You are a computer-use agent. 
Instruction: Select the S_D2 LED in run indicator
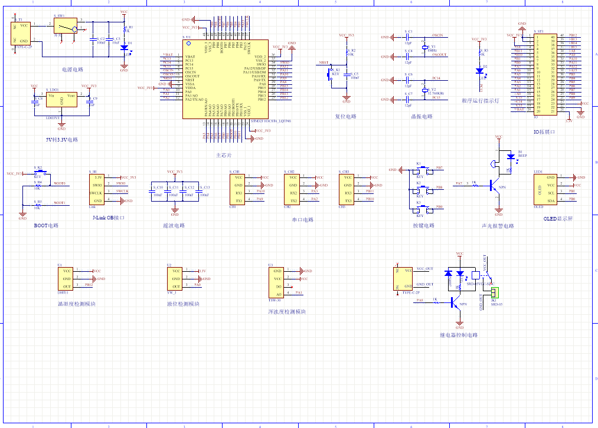[x=479, y=71]
